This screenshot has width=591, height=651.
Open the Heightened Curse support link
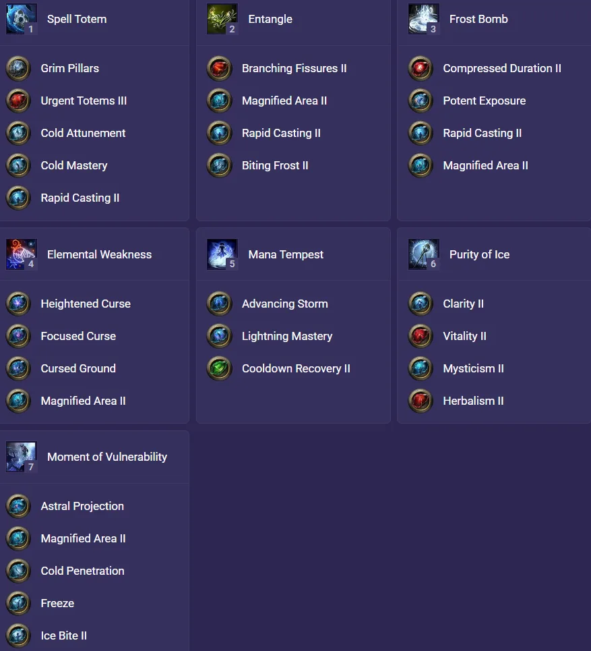pos(86,304)
